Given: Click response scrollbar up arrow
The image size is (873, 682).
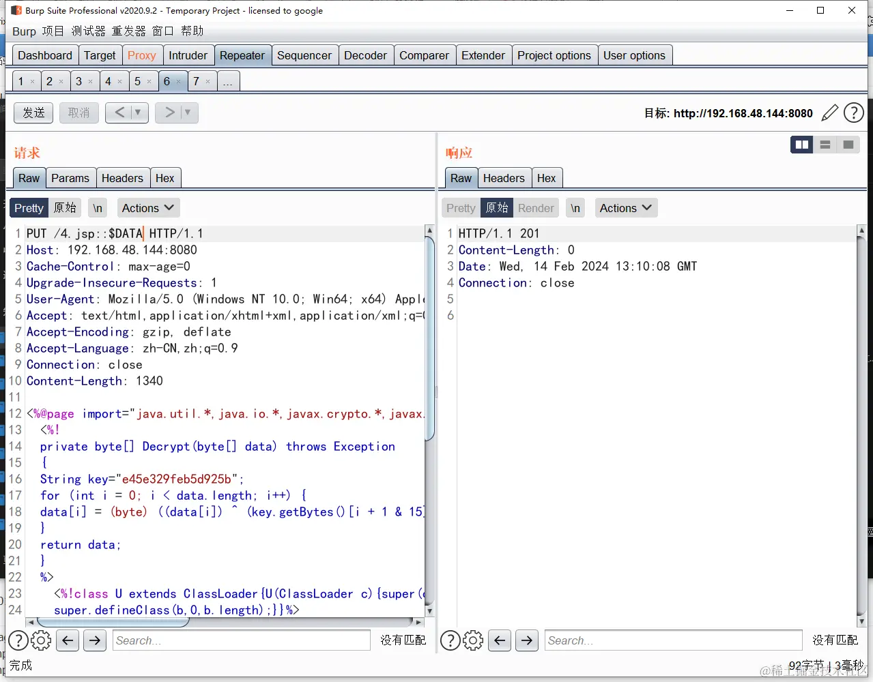Looking at the screenshot, I should (861, 231).
